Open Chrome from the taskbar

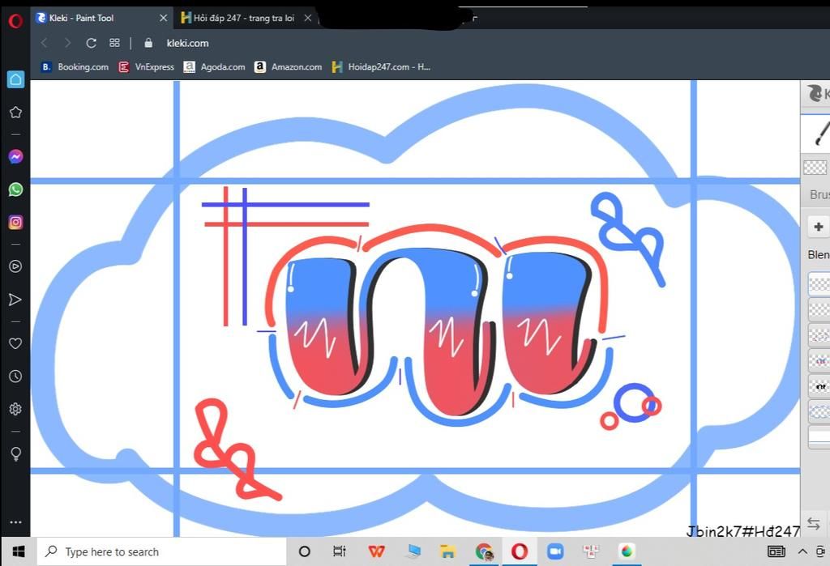point(485,551)
